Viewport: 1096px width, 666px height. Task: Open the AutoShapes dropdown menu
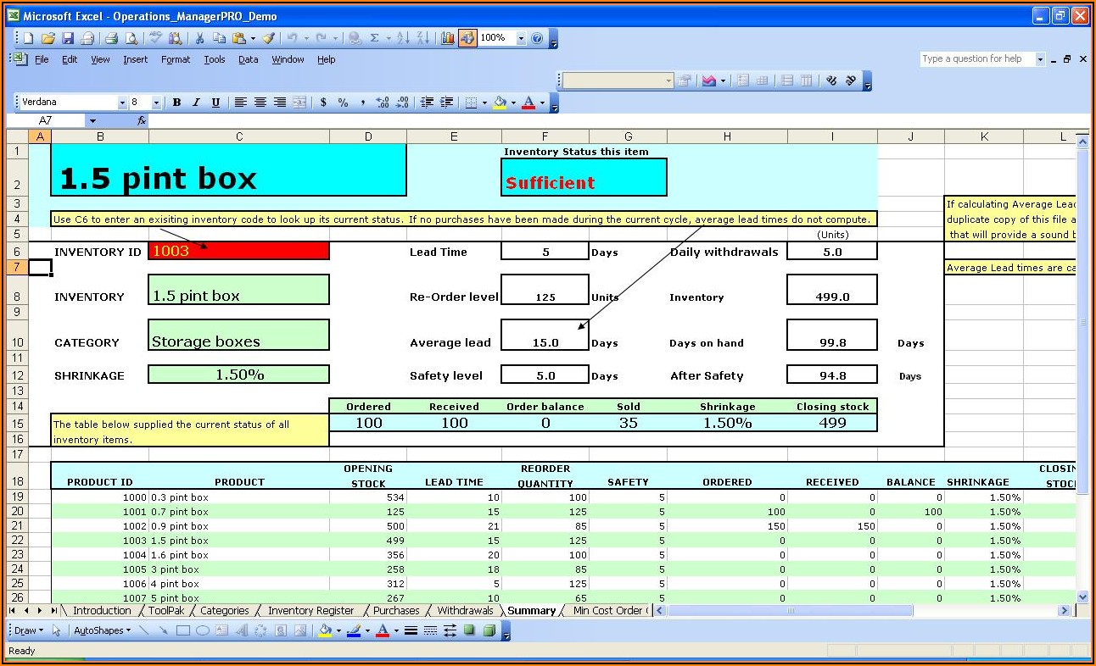pyautogui.click(x=102, y=630)
